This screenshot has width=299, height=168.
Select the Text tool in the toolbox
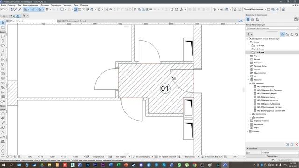(x=3, y=133)
